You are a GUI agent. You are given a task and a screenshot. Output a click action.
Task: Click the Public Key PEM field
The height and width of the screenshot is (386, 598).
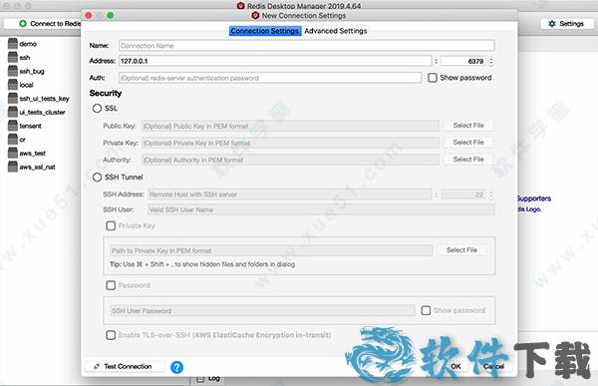pos(290,126)
